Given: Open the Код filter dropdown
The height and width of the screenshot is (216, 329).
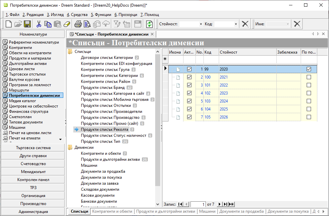Looking at the screenshot, I should [x=236, y=24].
